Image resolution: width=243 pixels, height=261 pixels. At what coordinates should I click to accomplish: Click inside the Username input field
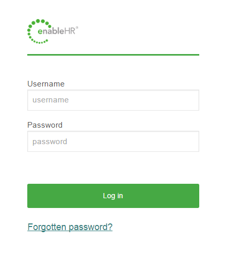113,100
